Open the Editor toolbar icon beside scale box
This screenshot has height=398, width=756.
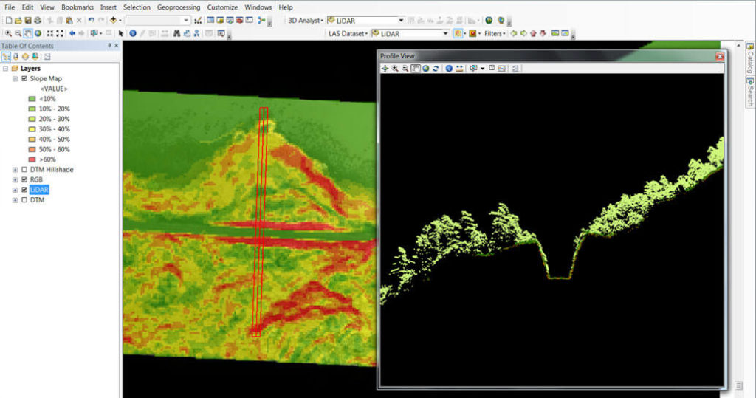click(198, 20)
